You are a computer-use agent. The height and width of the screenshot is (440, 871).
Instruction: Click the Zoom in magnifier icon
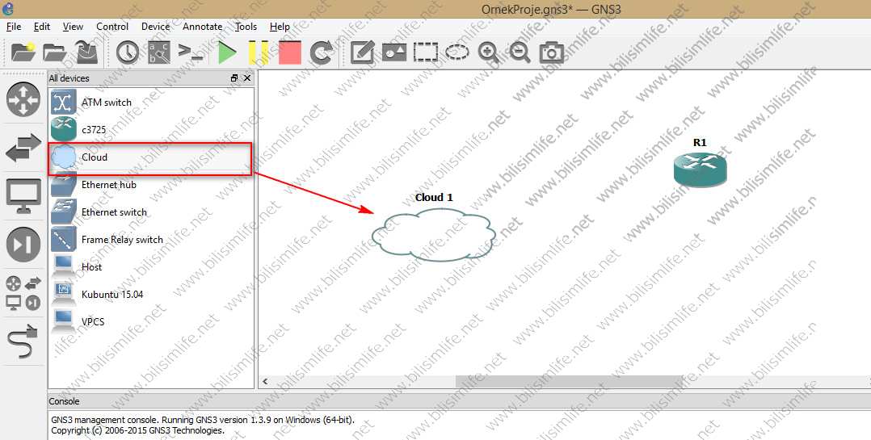pyautogui.click(x=488, y=52)
